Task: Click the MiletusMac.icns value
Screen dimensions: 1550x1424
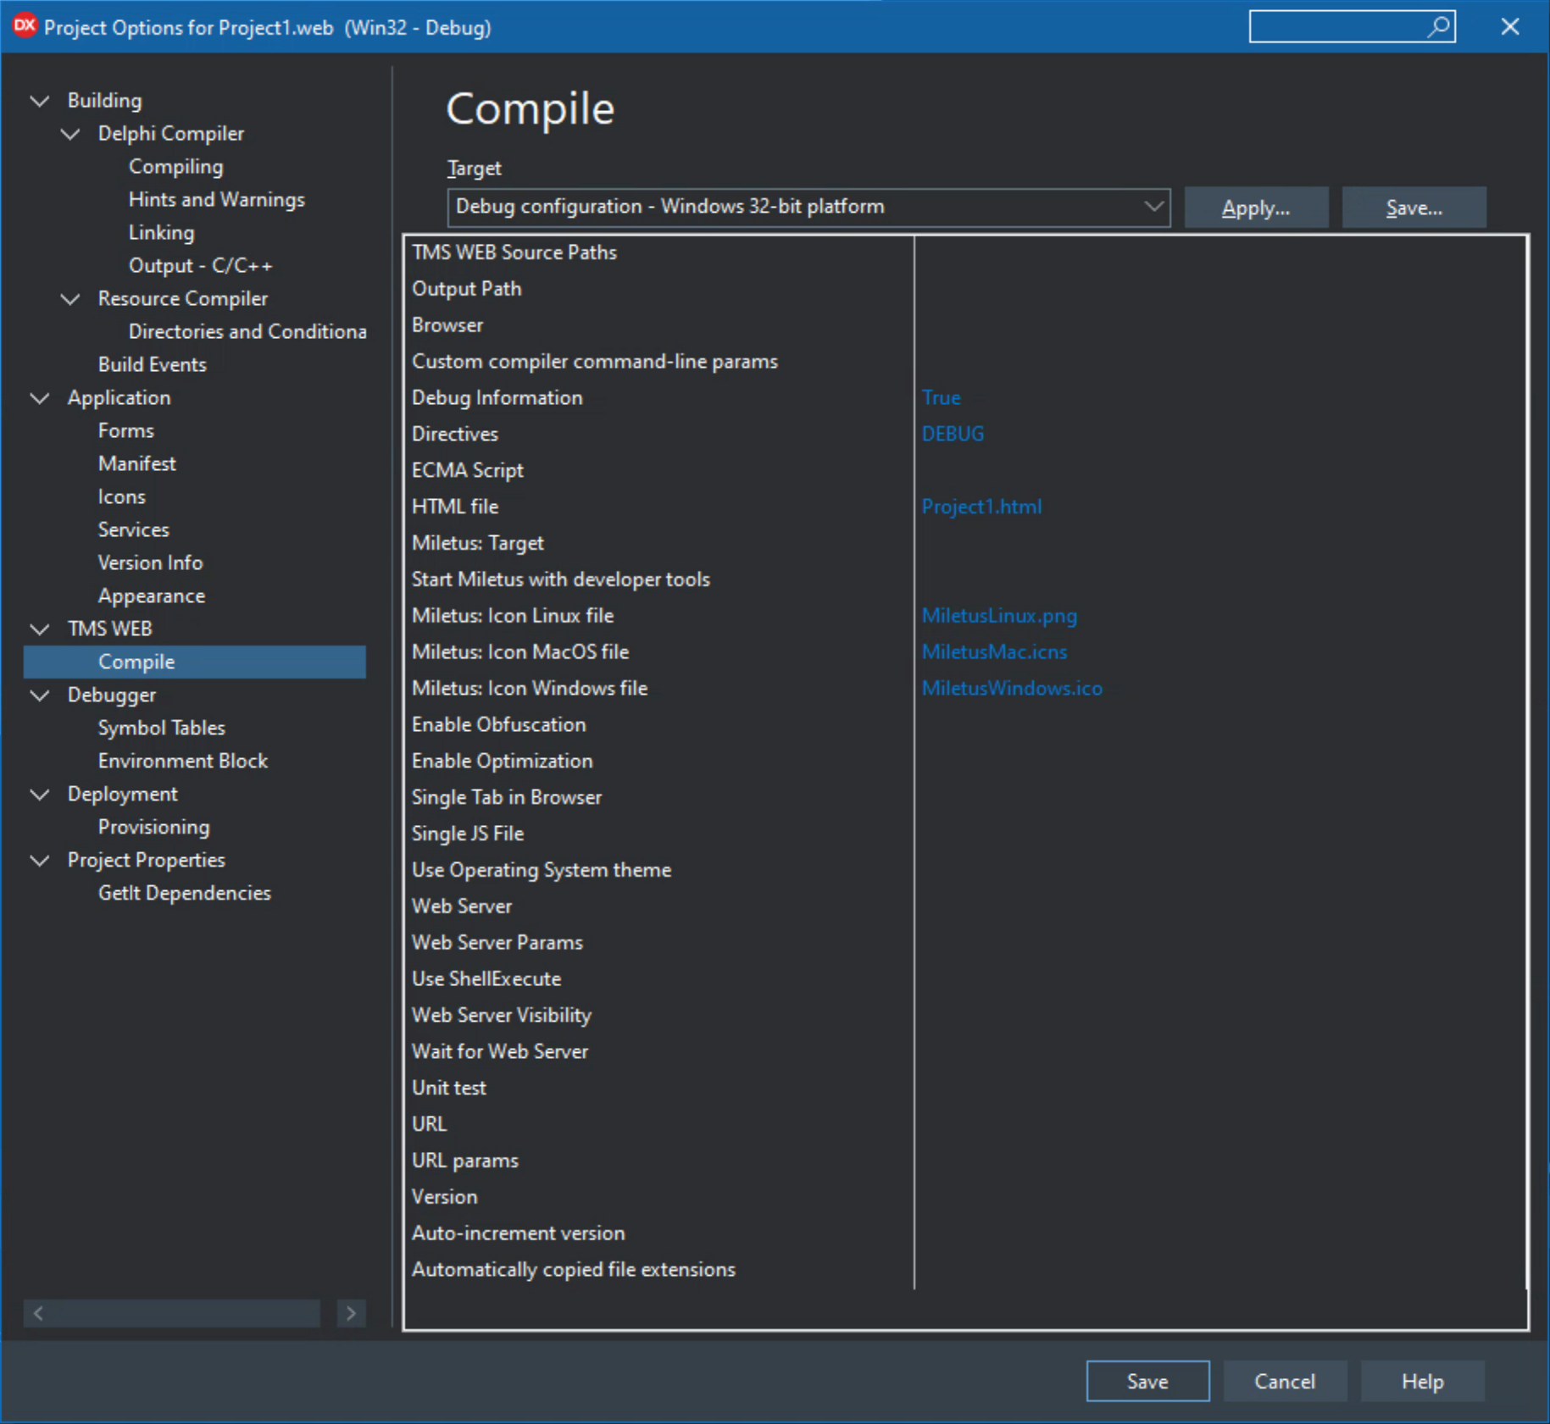Action: [x=995, y=653]
